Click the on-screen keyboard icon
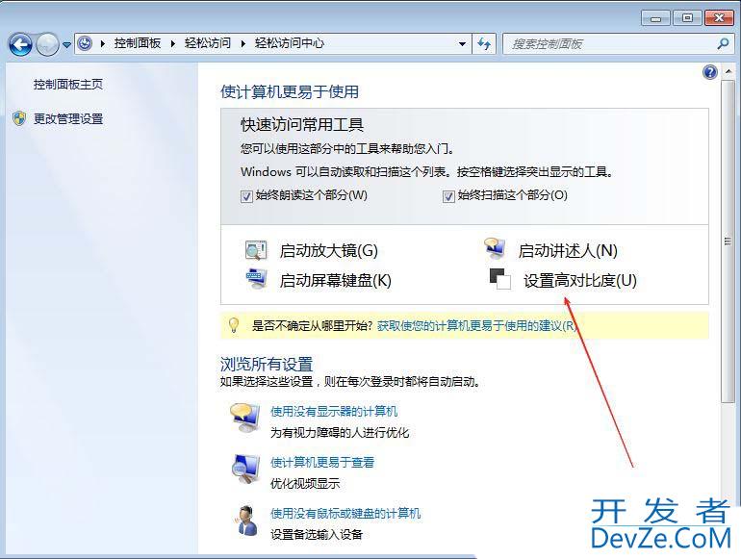741x559 pixels. tap(257, 279)
